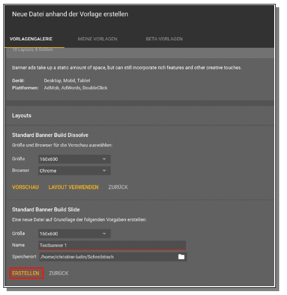Switch to the Vorlagengalerie tab
287x295 pixels.
(x=31, y=39)
